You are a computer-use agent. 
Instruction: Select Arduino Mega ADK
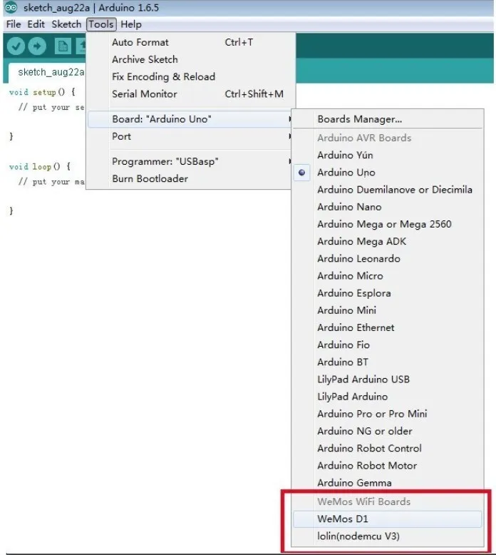pos(387,241)
